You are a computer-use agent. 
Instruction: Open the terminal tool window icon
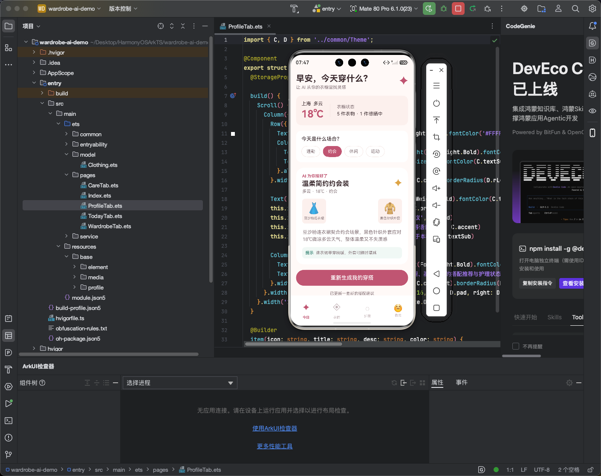click(9, 421)
